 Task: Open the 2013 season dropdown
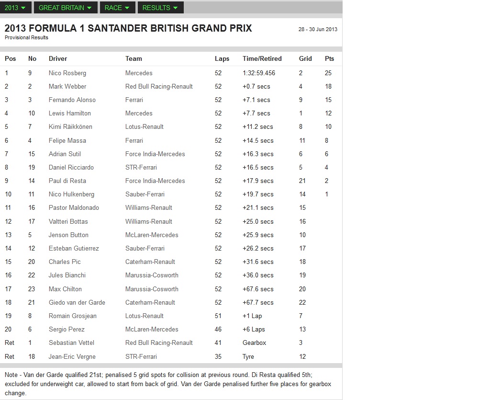click(16, 8)
